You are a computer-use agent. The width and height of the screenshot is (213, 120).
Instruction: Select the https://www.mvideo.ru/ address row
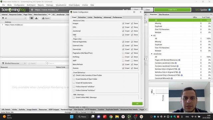click(x=35, y=25)
